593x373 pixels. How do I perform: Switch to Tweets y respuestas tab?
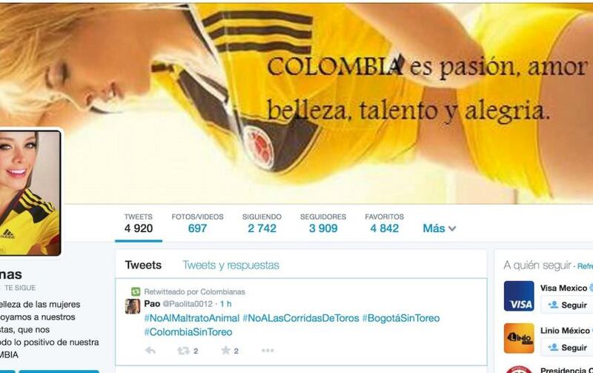231,265
